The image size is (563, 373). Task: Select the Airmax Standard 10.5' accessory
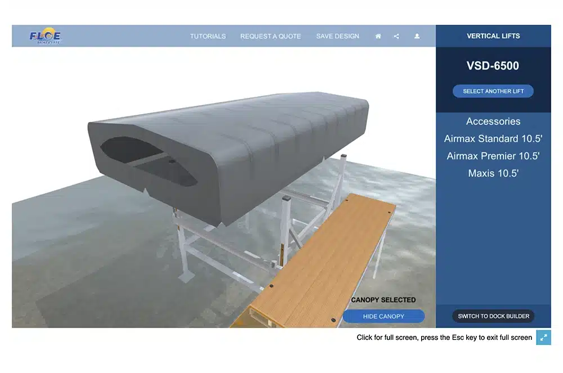pos(493,139)
